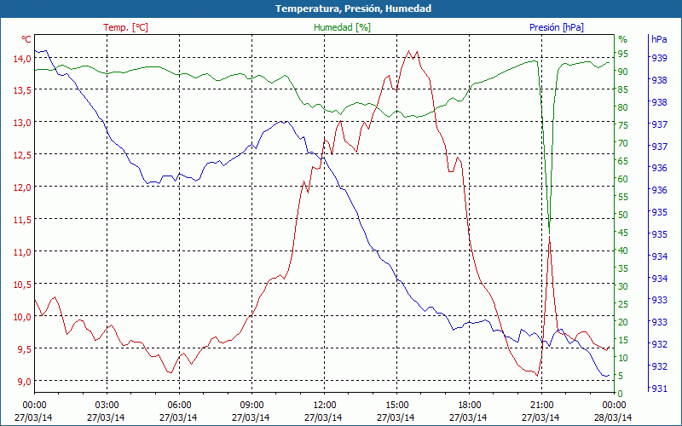Click the "931" pressure tick label
This screenshot has height=426, width=682.
pos(659,389)
